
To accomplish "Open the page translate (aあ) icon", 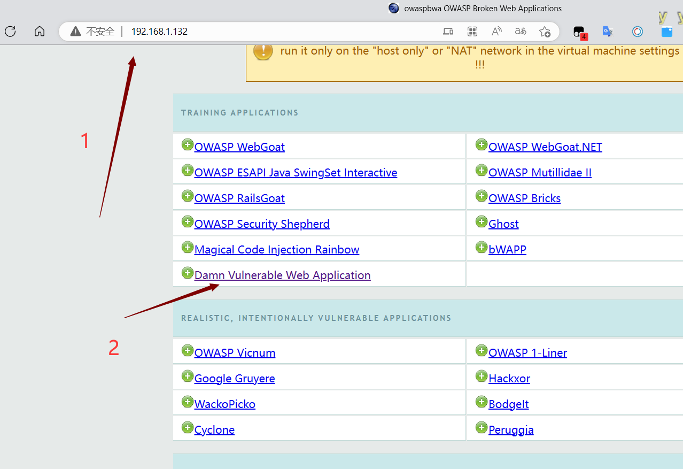I will (x=521, y=32).
